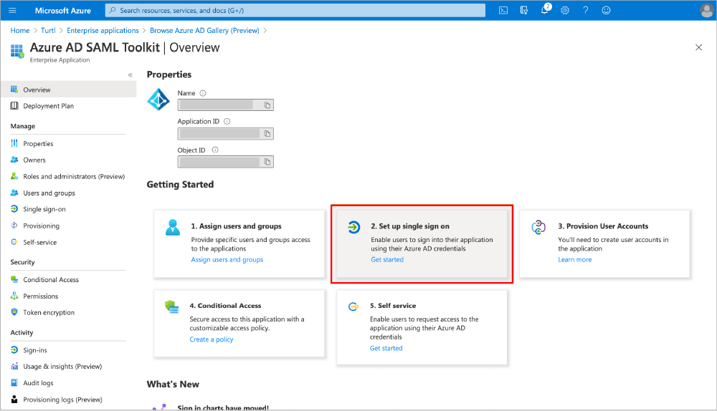Click Get started under Set up single sign on
Viewport: 717px width, 411px height.
(x=387, y=260)
